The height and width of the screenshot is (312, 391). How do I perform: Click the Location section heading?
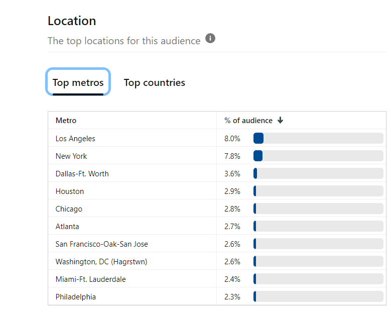click(x=72, y=21)
